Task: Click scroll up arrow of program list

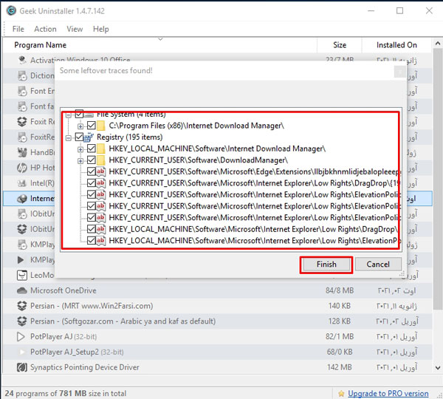Action: point(438,44)
